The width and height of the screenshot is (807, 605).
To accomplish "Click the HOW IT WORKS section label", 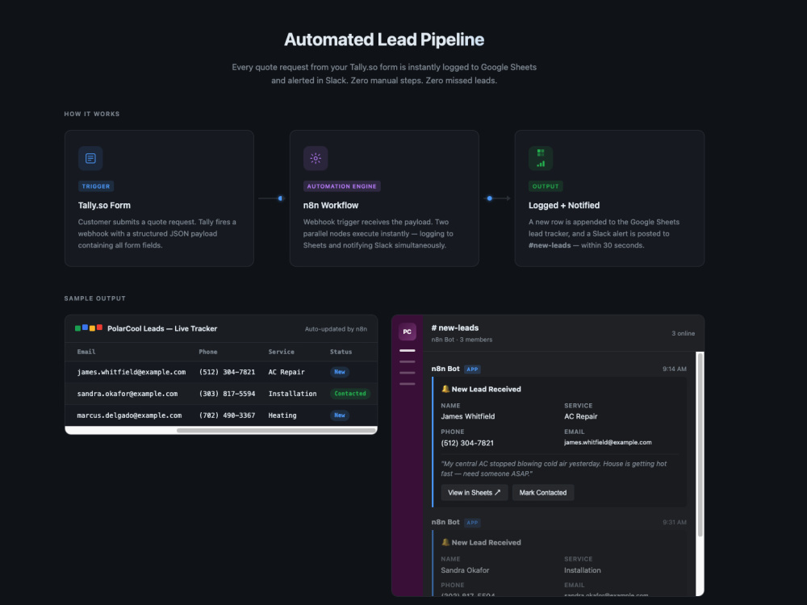I will (92, 114).
